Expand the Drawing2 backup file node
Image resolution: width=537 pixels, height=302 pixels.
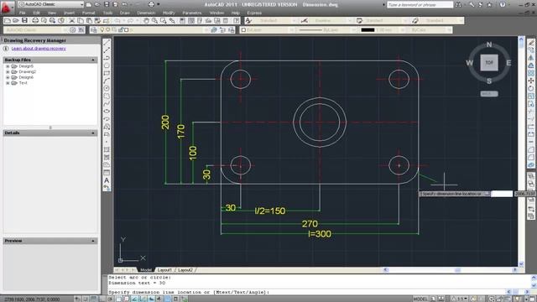[8, 71]
